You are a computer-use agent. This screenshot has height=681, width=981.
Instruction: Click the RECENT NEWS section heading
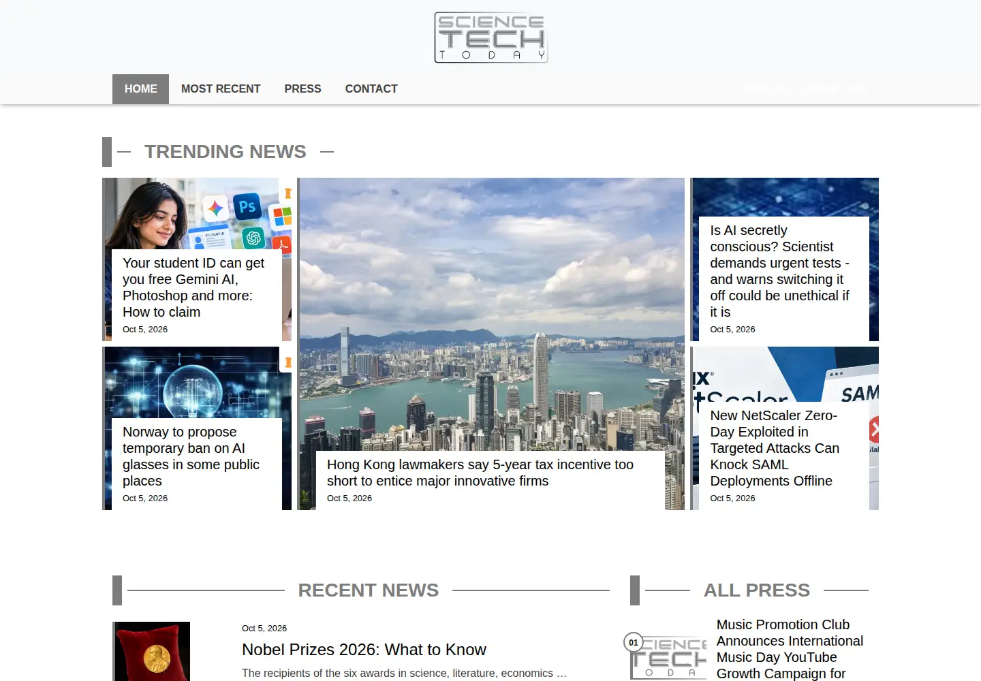[369, 590]
